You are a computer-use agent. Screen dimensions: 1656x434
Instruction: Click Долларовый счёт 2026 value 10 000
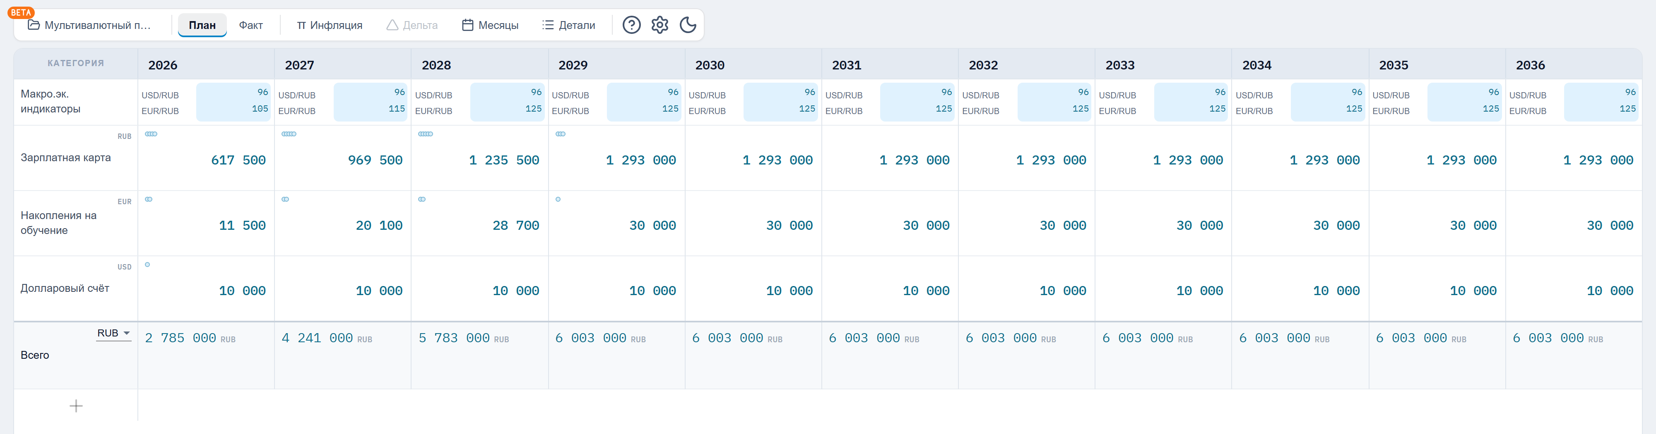242,291
